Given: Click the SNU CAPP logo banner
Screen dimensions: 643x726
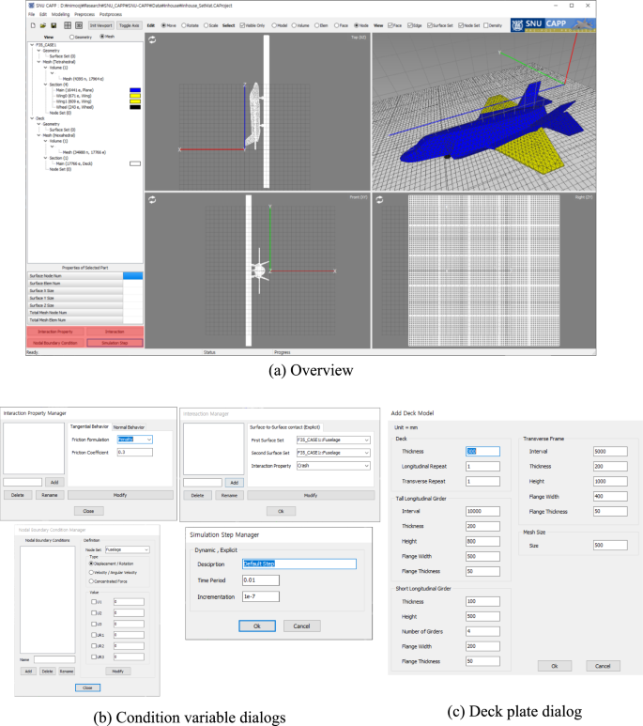Looking at the screenshot, I should [x=553, y=24].
